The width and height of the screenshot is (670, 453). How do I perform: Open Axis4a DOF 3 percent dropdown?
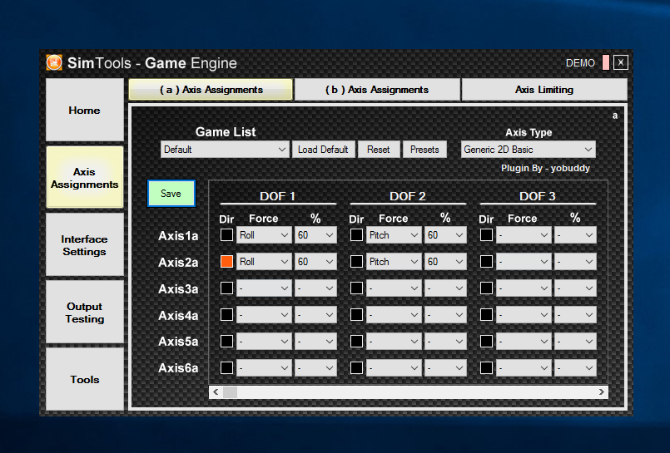576,315
